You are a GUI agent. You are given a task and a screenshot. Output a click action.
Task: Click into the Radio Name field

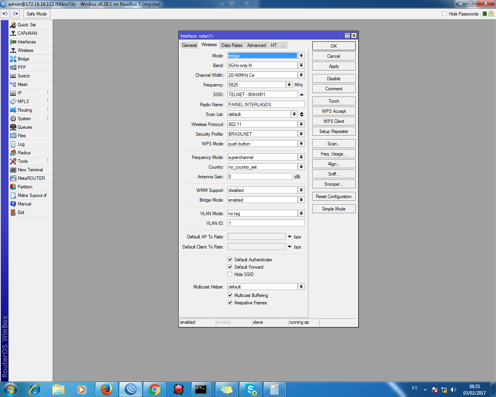[266, 105]
